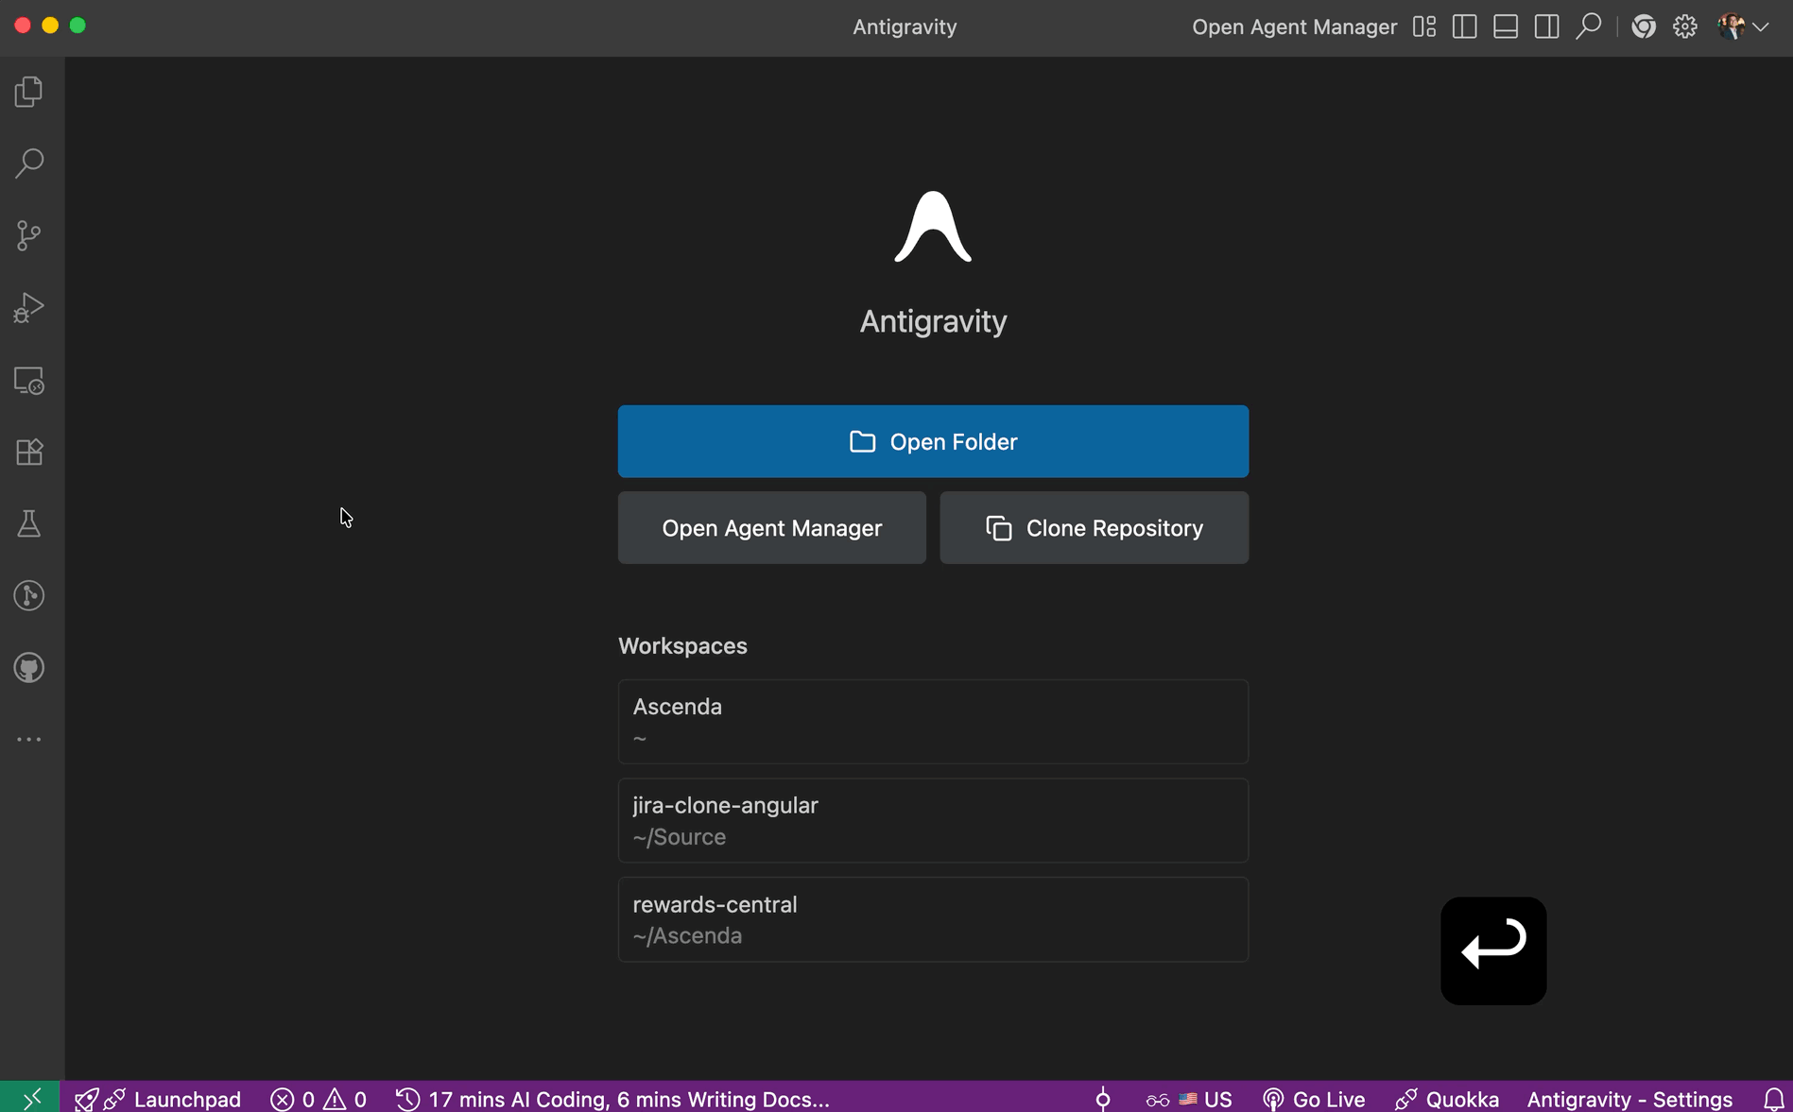The image size is (1793, 1112).
Task: Click the Clone Repository button
Action: pos(1094,528)
